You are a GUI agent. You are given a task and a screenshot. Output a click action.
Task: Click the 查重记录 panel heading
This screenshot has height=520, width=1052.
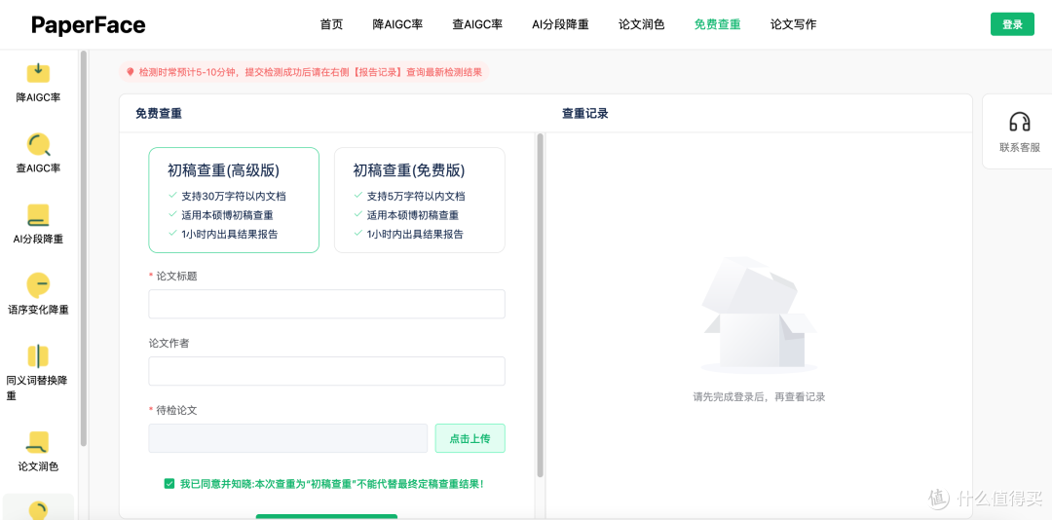[585, 113]
